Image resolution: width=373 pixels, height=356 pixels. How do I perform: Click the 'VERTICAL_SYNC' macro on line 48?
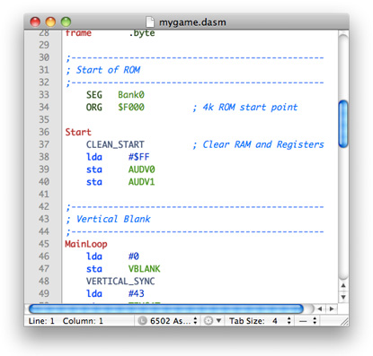pos(120,282)
